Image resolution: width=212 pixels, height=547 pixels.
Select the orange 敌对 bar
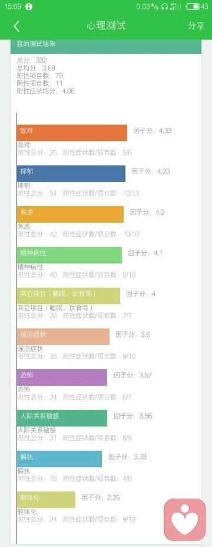click(x=72, y=133)
